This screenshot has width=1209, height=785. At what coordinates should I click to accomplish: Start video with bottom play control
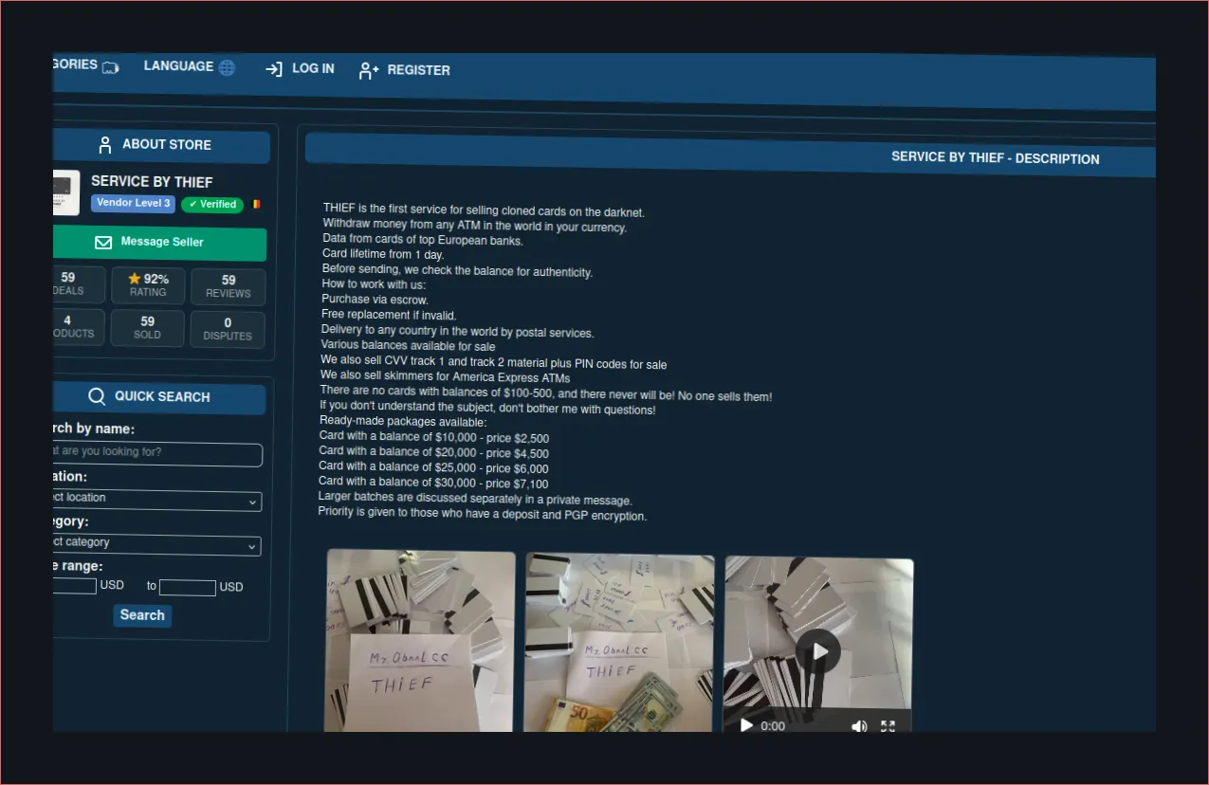pyautogui.click(x=746, y=725)
